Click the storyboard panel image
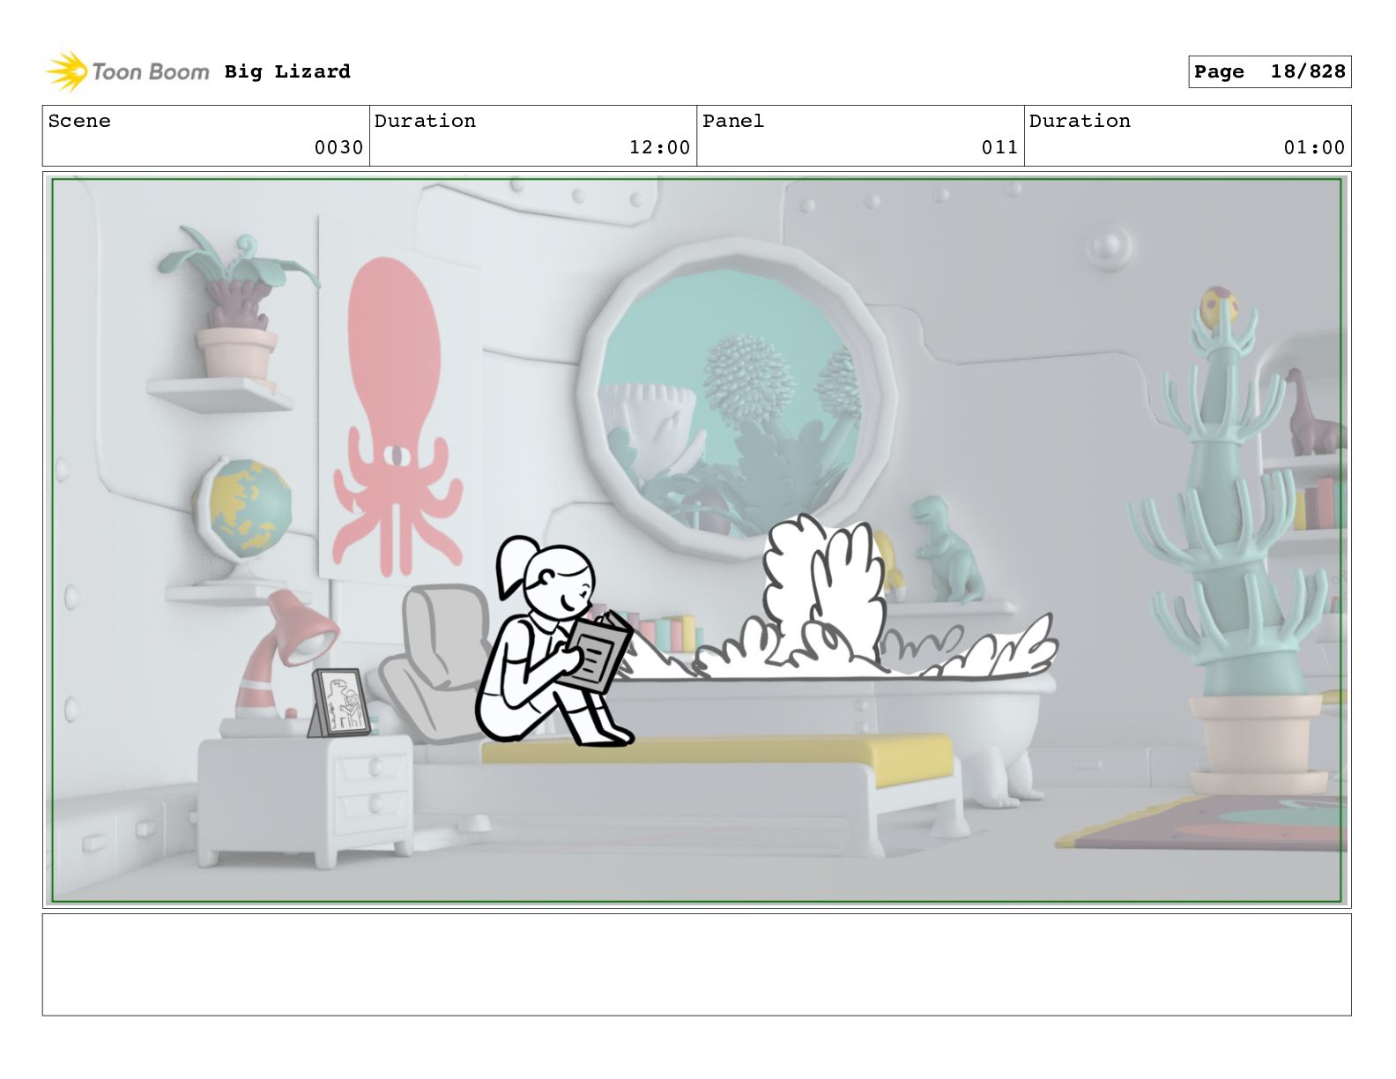1396x1079 pixels. [x=696, y=540]
